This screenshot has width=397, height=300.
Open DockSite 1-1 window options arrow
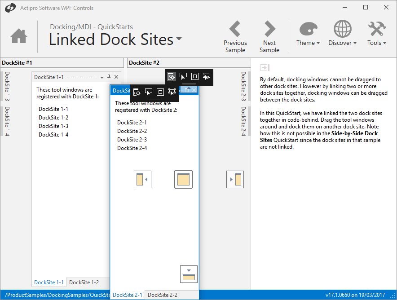[x=102, y=78]
